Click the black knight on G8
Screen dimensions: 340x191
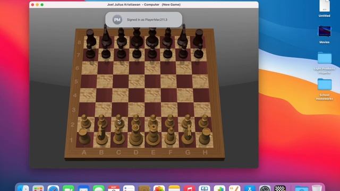point(183,36)
